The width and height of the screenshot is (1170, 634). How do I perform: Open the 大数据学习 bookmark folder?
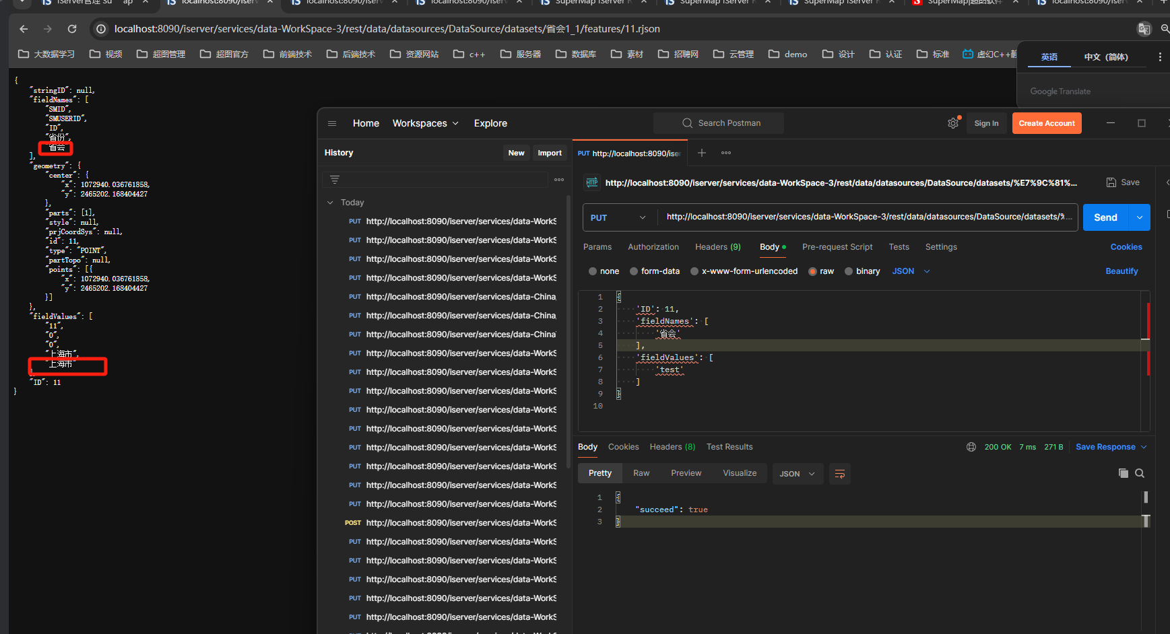(x=46, y=54)
